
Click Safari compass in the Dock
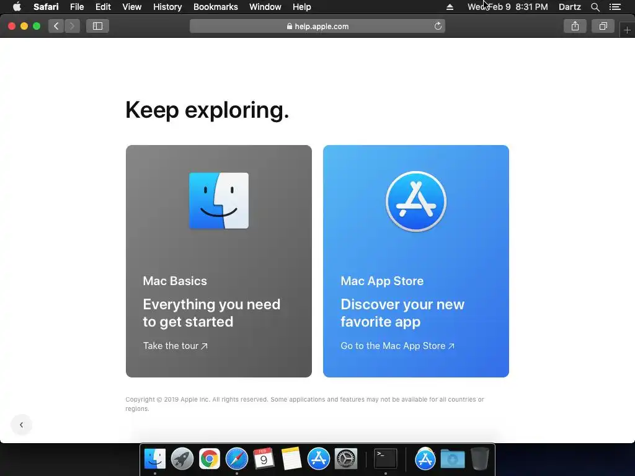click(236, 459)
